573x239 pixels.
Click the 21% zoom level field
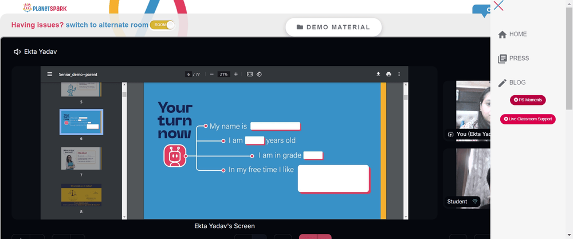click(x=223, y=74)
